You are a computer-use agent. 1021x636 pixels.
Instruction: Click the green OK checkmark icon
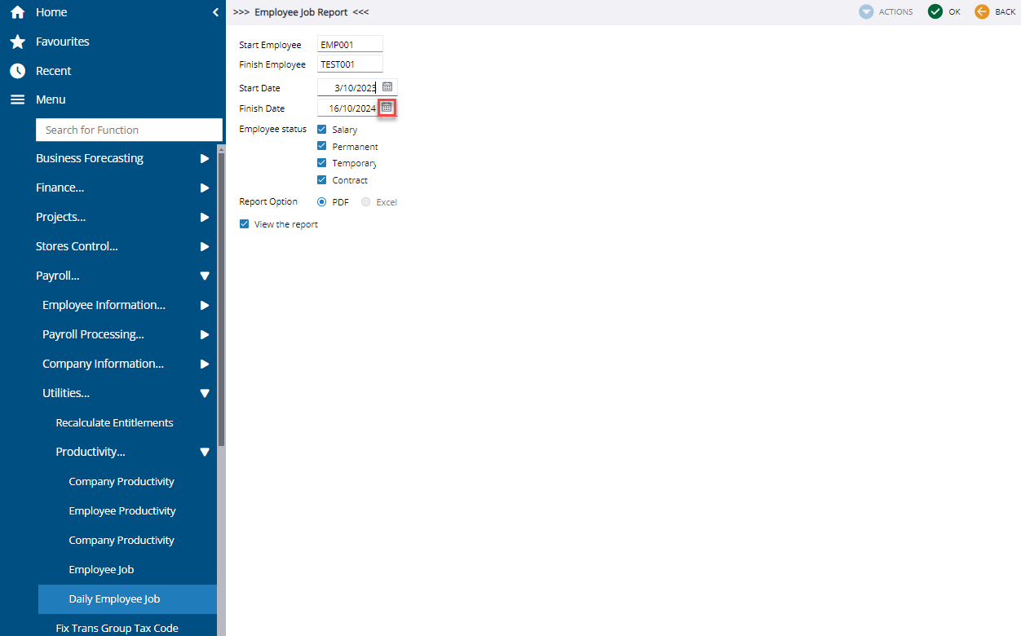(x=935, y=11)
